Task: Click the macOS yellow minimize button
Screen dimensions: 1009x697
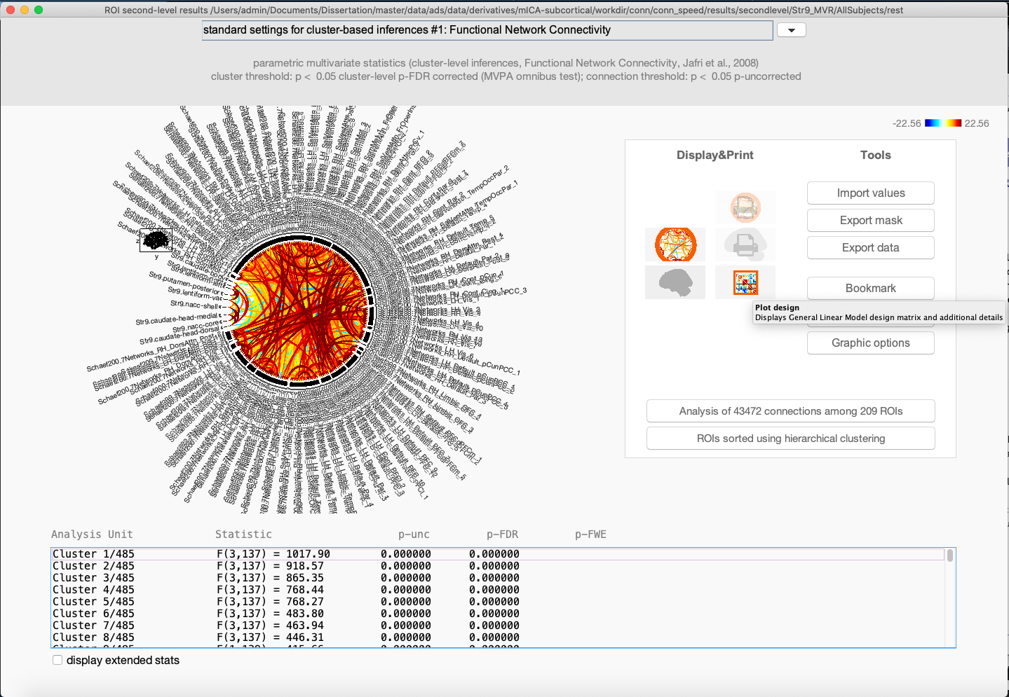Action: point(25,10)
